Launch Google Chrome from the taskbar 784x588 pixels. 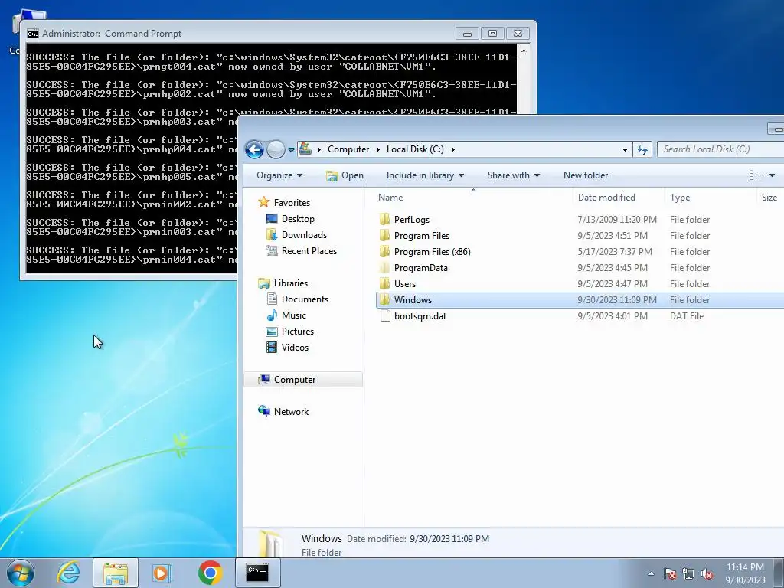210,573
